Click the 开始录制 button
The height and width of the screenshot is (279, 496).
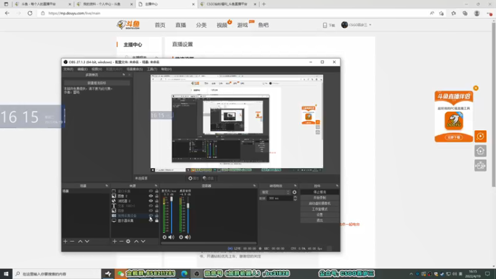(x=319, y=198)
